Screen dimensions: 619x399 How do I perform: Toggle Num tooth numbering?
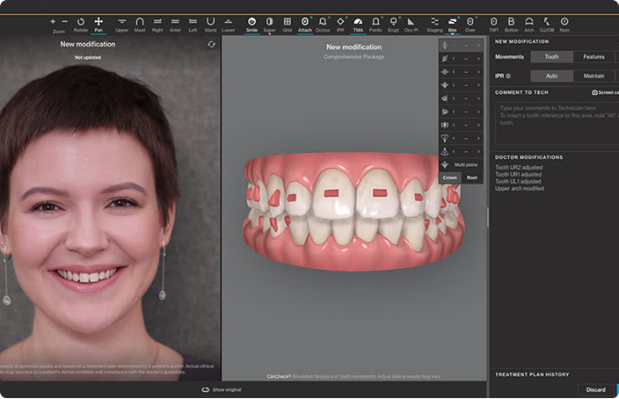[564, 24]
